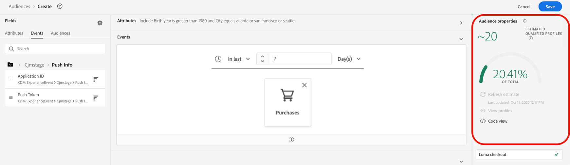Click the Estimated Qualified Profiles info icon
Viewport: 570px width, 165px height.
[x=531, y=38]
